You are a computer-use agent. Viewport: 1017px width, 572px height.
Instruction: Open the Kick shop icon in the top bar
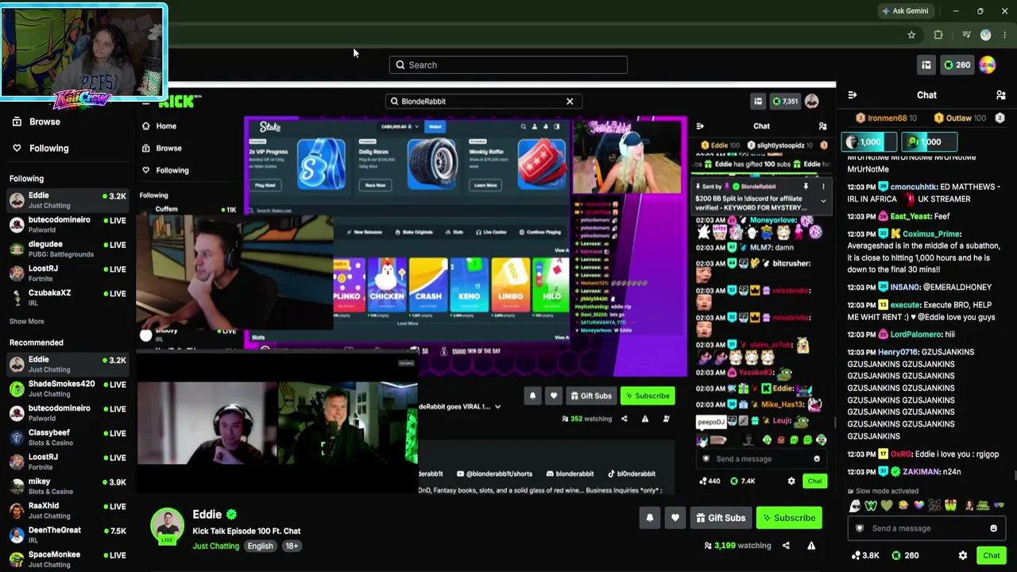[926, 65]
